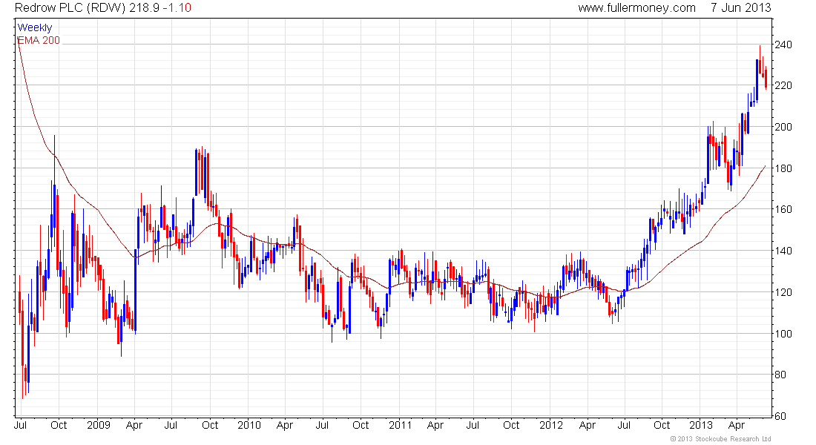Click the 'Oct' label just before 2011
816x445 pixels.
360,425
